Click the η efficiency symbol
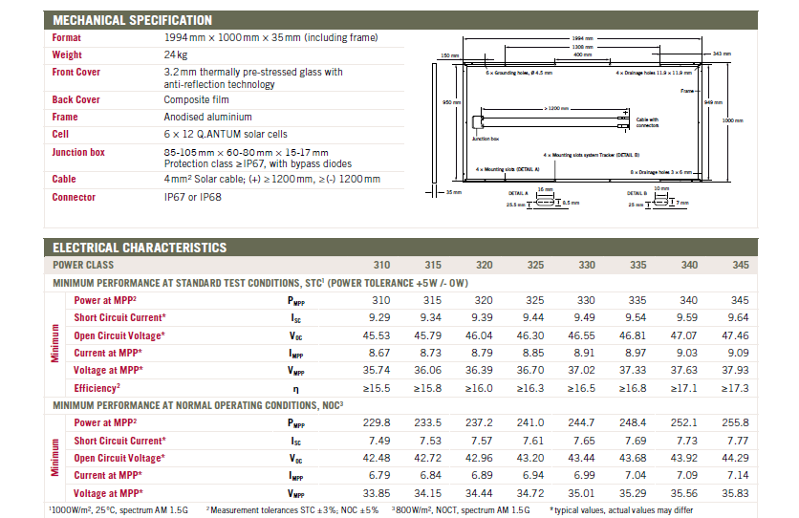Screen dimensions: 799x518 click(x=296, y=390)
